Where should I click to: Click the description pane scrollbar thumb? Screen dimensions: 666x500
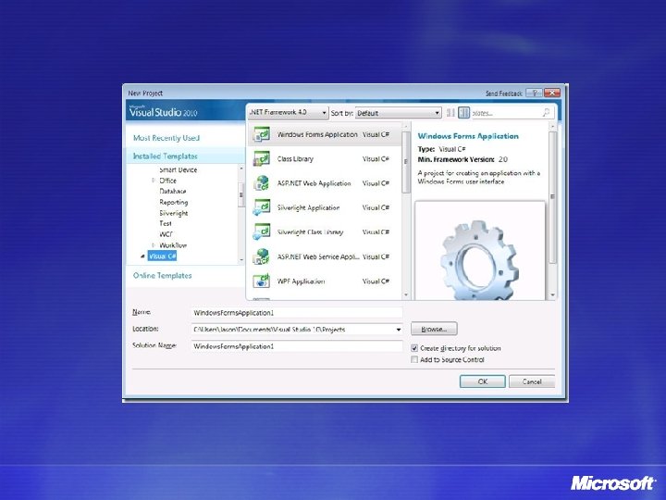tap(552, 197)
